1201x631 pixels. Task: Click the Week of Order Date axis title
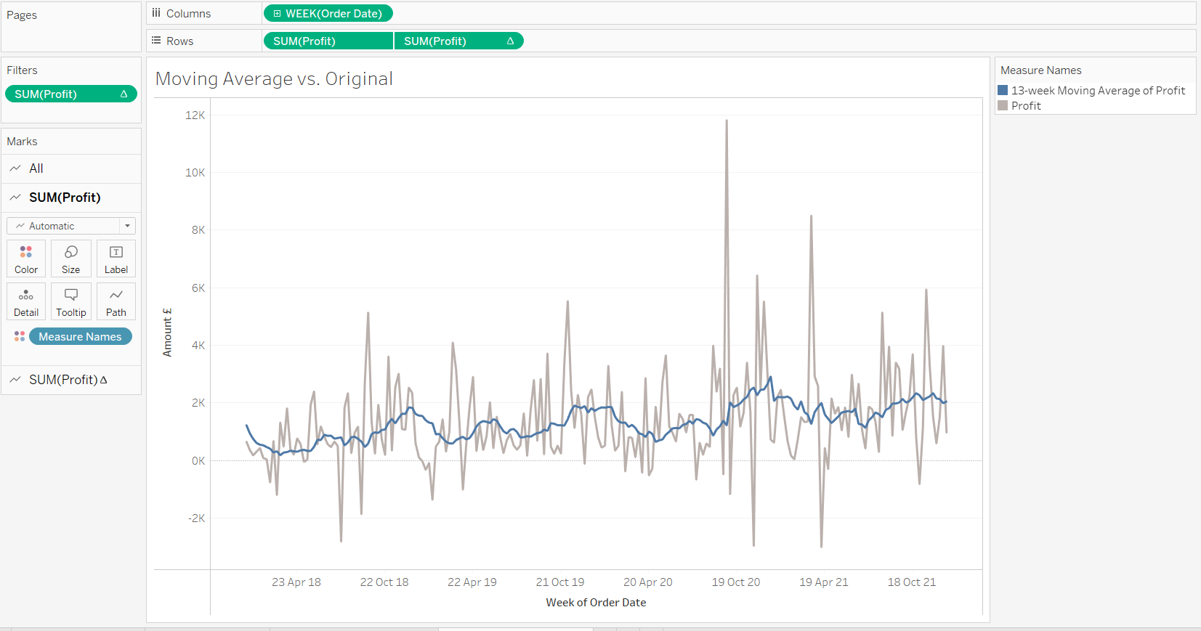596,603
